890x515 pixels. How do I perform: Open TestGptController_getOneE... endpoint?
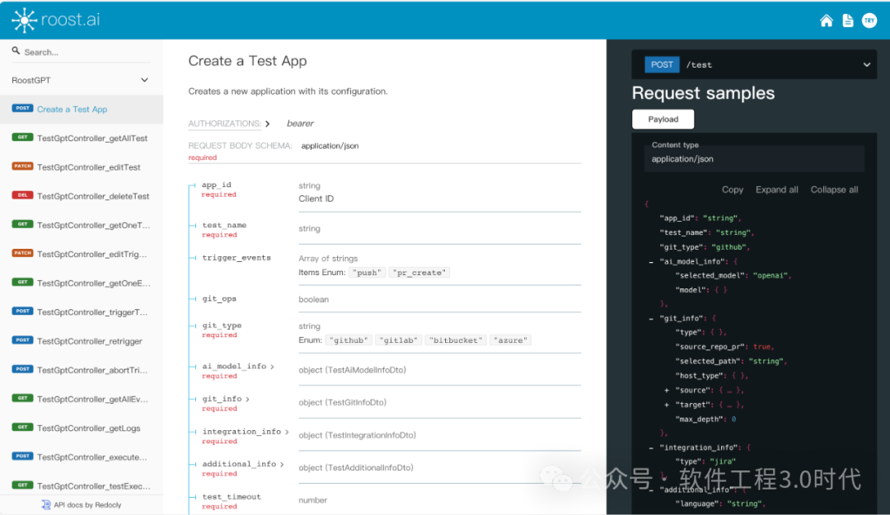[x=81, y=283]
